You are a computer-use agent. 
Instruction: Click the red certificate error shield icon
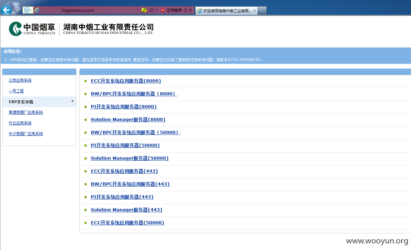[x=163, y=10]
